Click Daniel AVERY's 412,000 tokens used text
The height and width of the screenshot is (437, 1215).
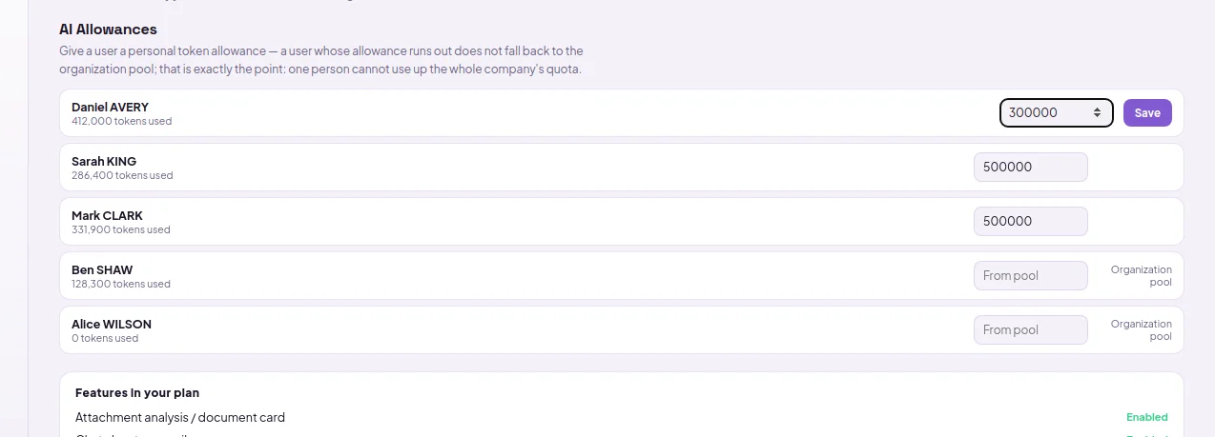coord(122,121)
